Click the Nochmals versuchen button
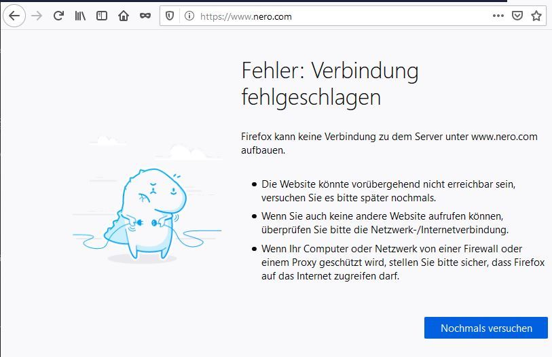The width and height of the screenshot is (552, 357). [486, 328]
